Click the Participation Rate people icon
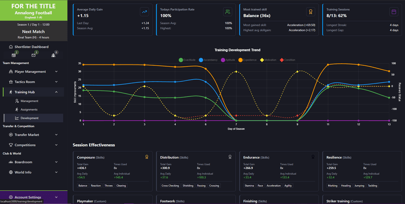The height and width of the screenshot is (204, 405). tap(227, 12)
